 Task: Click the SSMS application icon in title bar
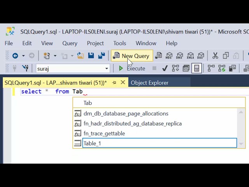[10, 31]
